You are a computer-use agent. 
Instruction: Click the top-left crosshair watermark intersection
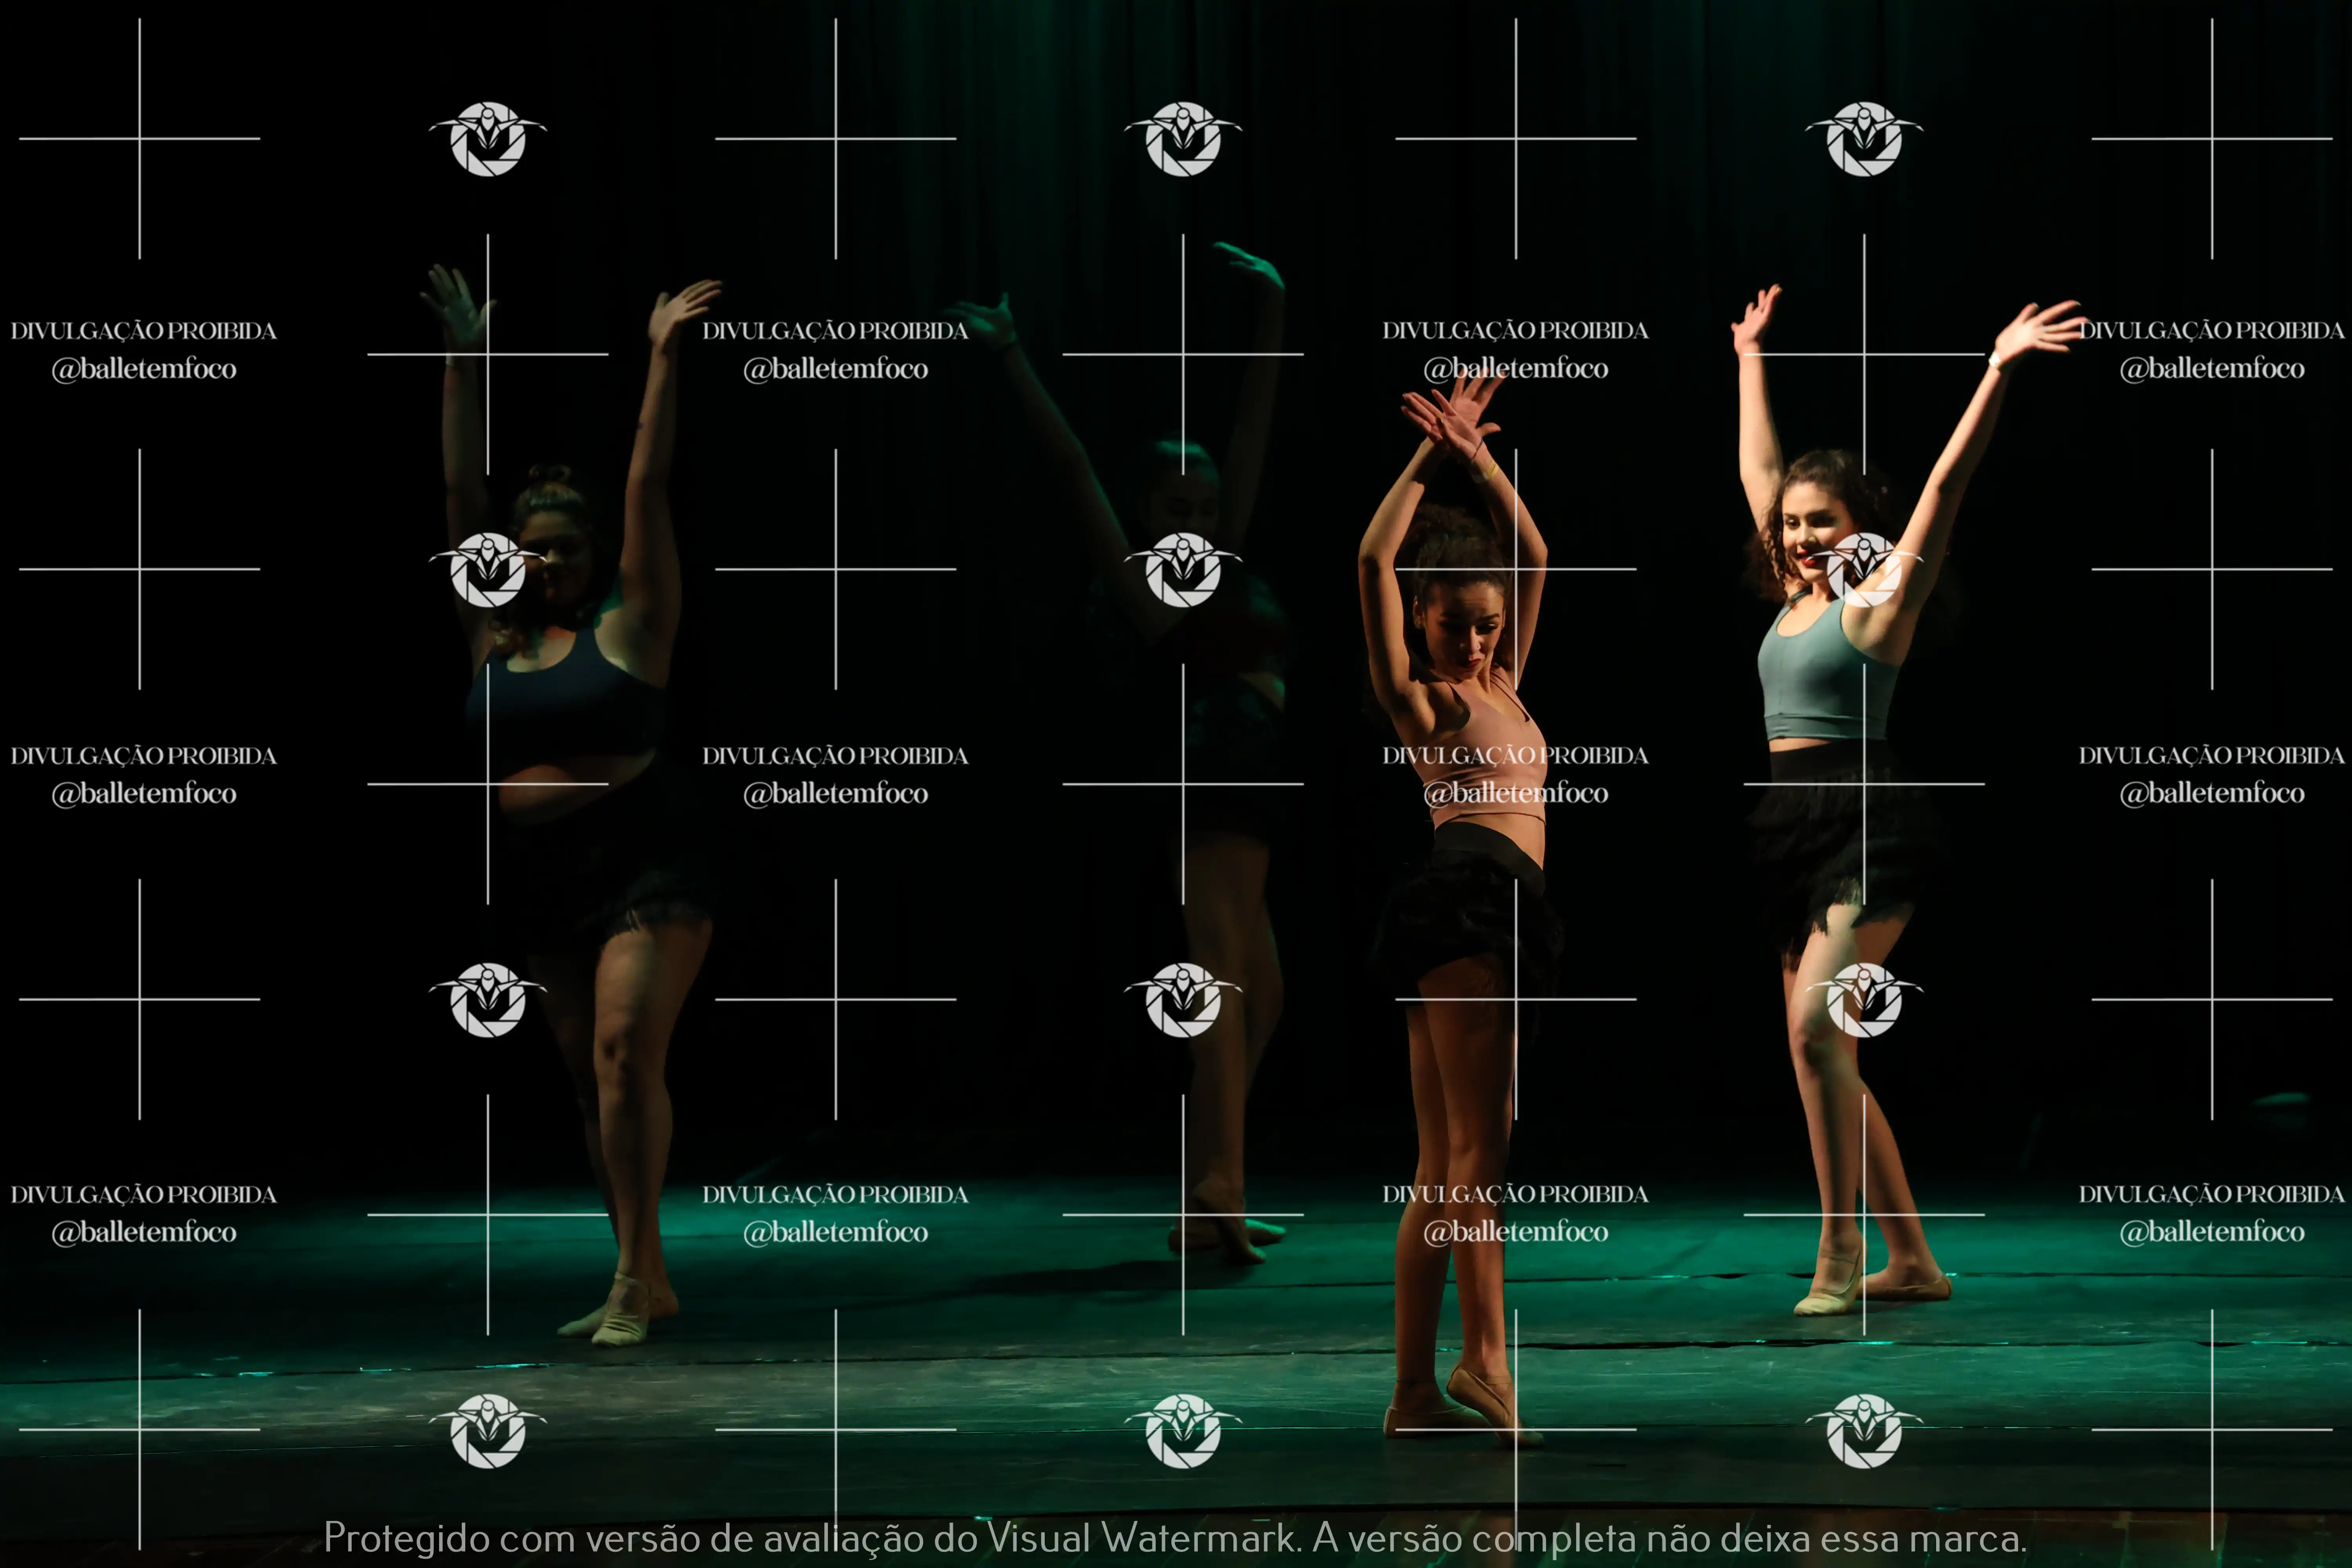click(139, 139)
